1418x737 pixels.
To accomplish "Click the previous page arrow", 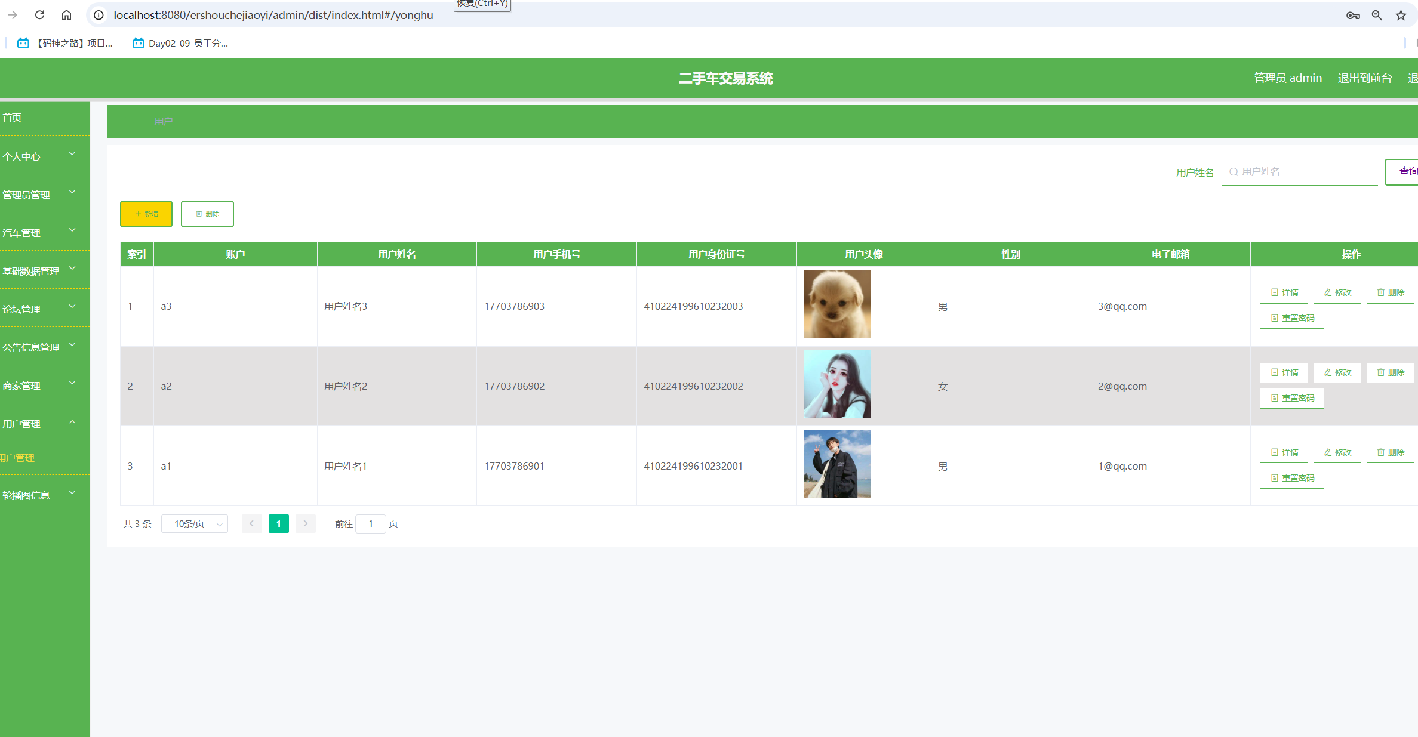I will (x=251, y=524).
